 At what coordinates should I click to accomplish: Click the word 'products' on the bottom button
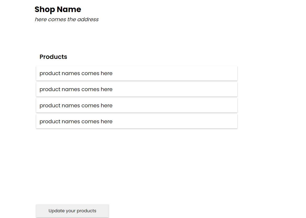click(x=86, y=211)
